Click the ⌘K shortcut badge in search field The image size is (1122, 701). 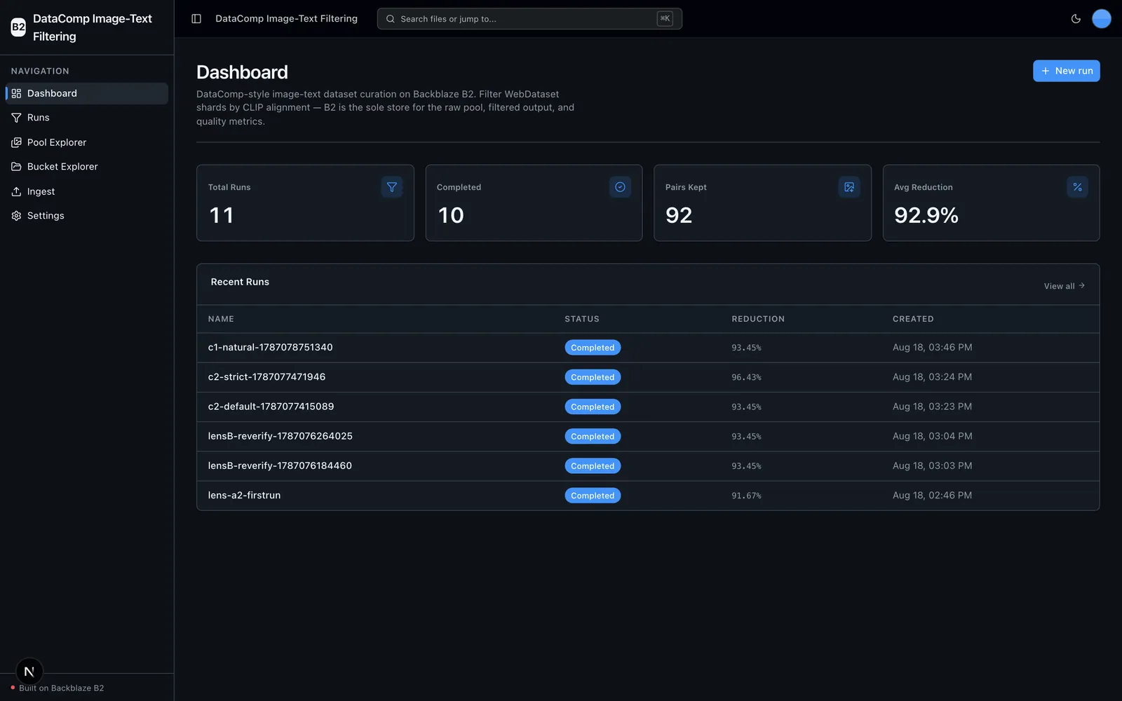tap(665, 19)
